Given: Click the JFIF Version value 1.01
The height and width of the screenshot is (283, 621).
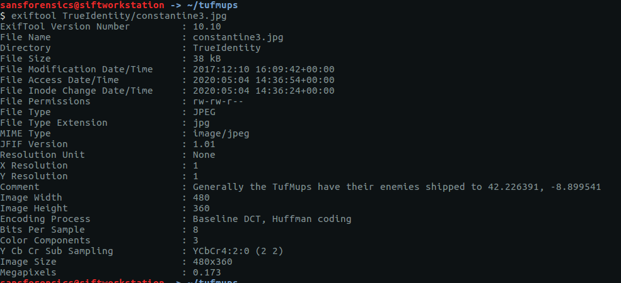Looking at the screenshot, I should tap(204, 144).
